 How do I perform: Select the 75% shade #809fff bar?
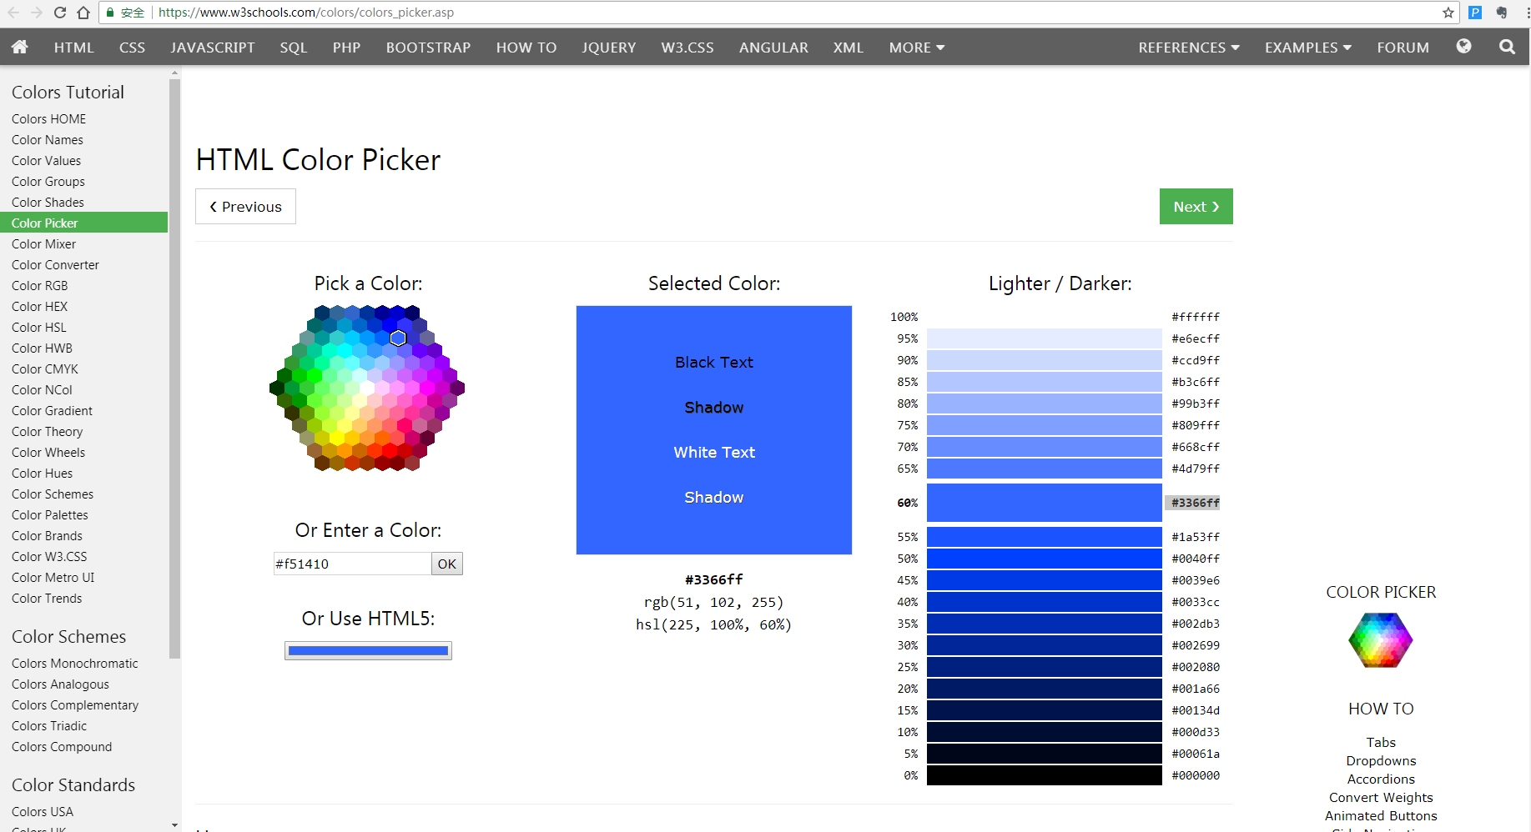click(1044, 425)
